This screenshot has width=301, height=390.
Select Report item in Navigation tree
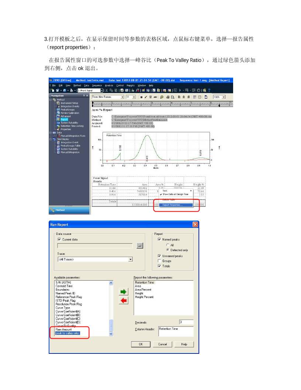(x=64, y=120)
